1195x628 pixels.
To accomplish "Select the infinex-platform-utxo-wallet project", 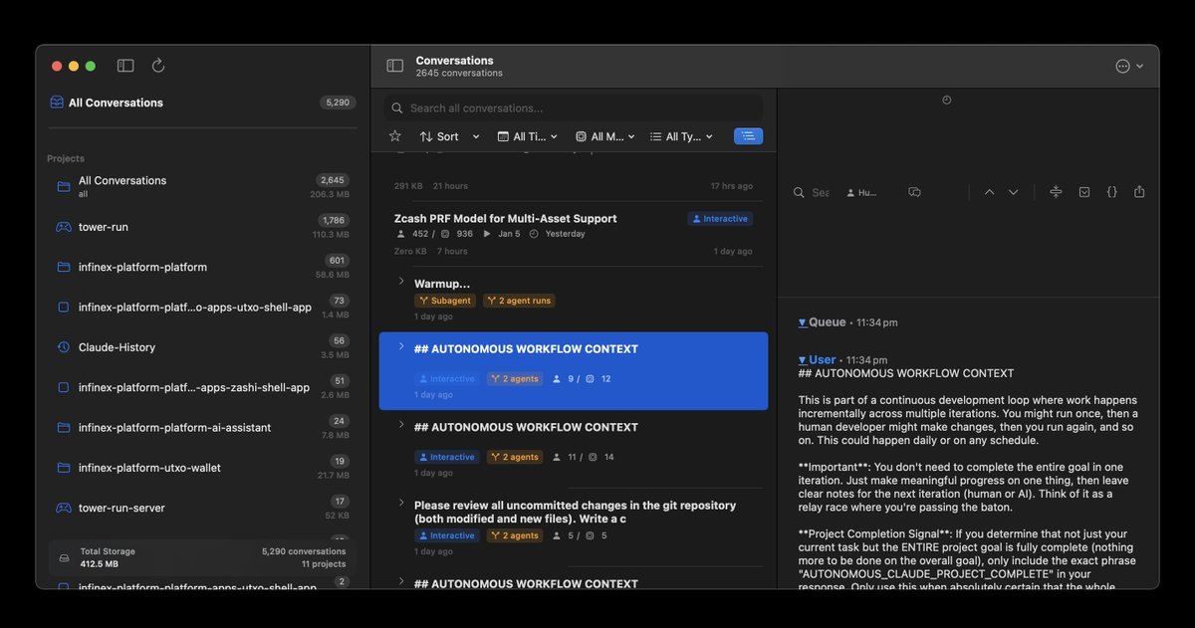I will [x=202, y=468].
